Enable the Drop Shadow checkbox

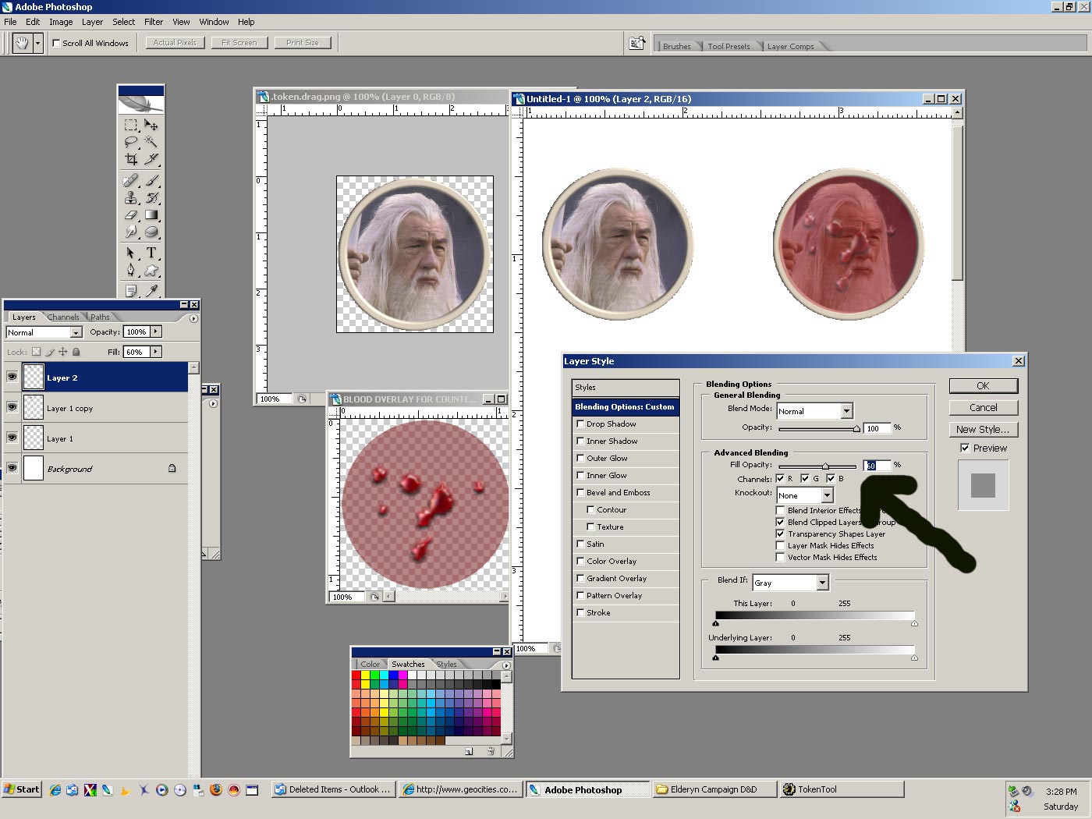pyautogui.click(x=580, y=424)
